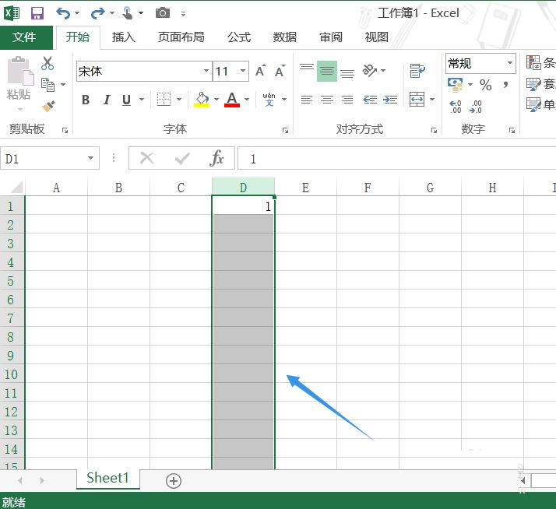Viewport: 556px width, 509px height.
Task: Click the Insert Function fx icon
Action: click(x=217, y=159)
